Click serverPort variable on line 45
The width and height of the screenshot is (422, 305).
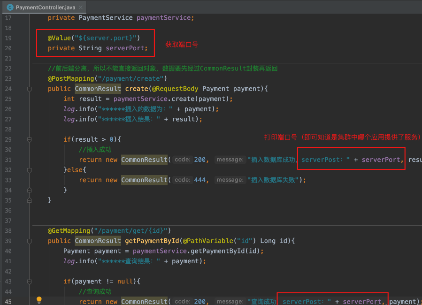362,302
